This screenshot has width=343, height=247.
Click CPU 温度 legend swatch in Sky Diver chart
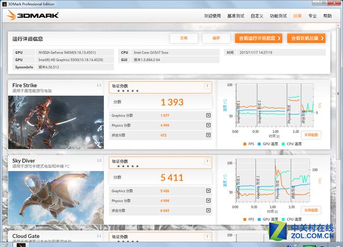pyautogui.click(x=284, y=219)
